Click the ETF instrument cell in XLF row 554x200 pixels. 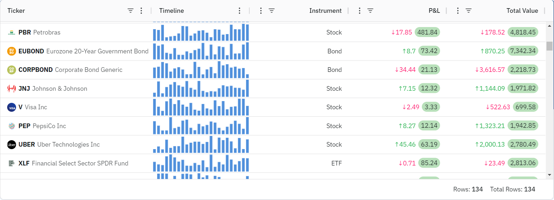coord(299,163)
